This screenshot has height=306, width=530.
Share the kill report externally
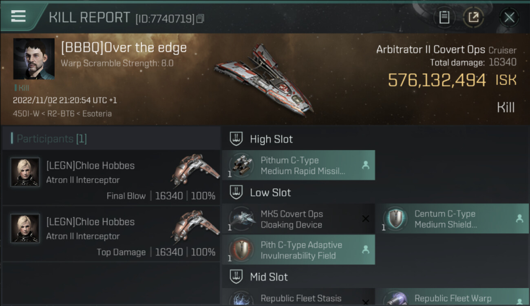(473, 17)
